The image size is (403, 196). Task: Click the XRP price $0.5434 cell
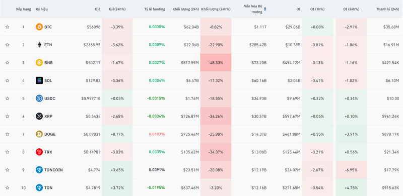pyautogui.click(x=93, y=116)
